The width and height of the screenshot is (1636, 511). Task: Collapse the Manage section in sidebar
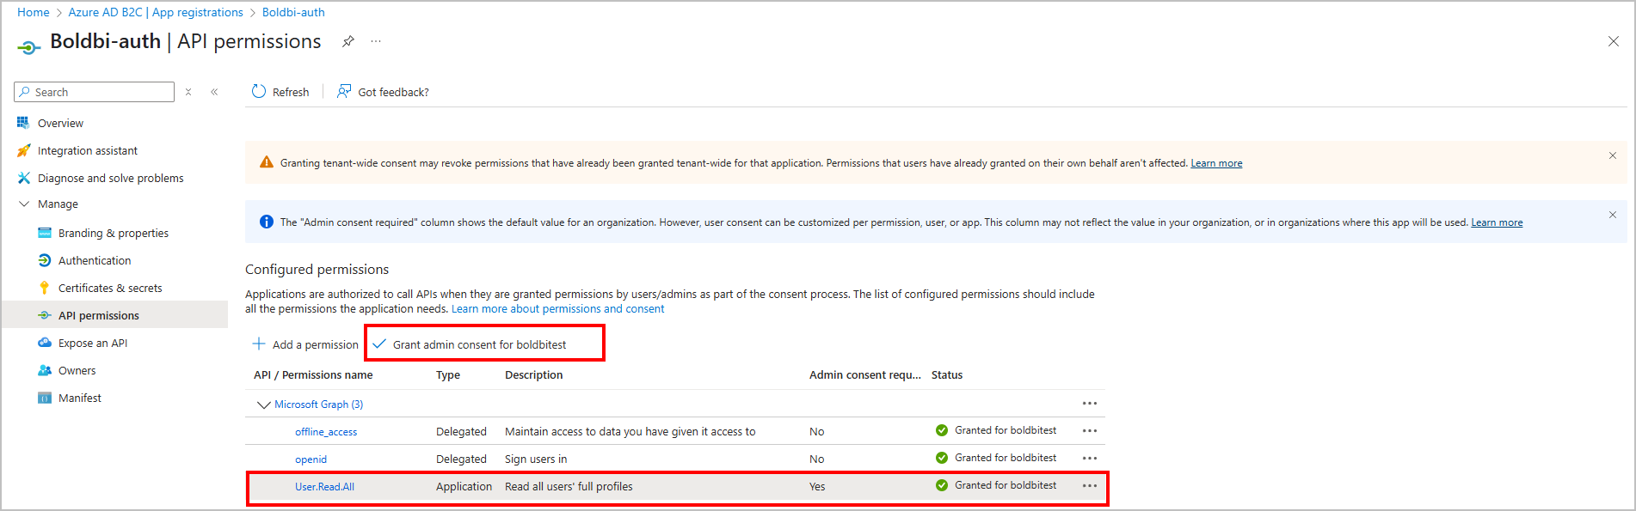pos(23,204)
